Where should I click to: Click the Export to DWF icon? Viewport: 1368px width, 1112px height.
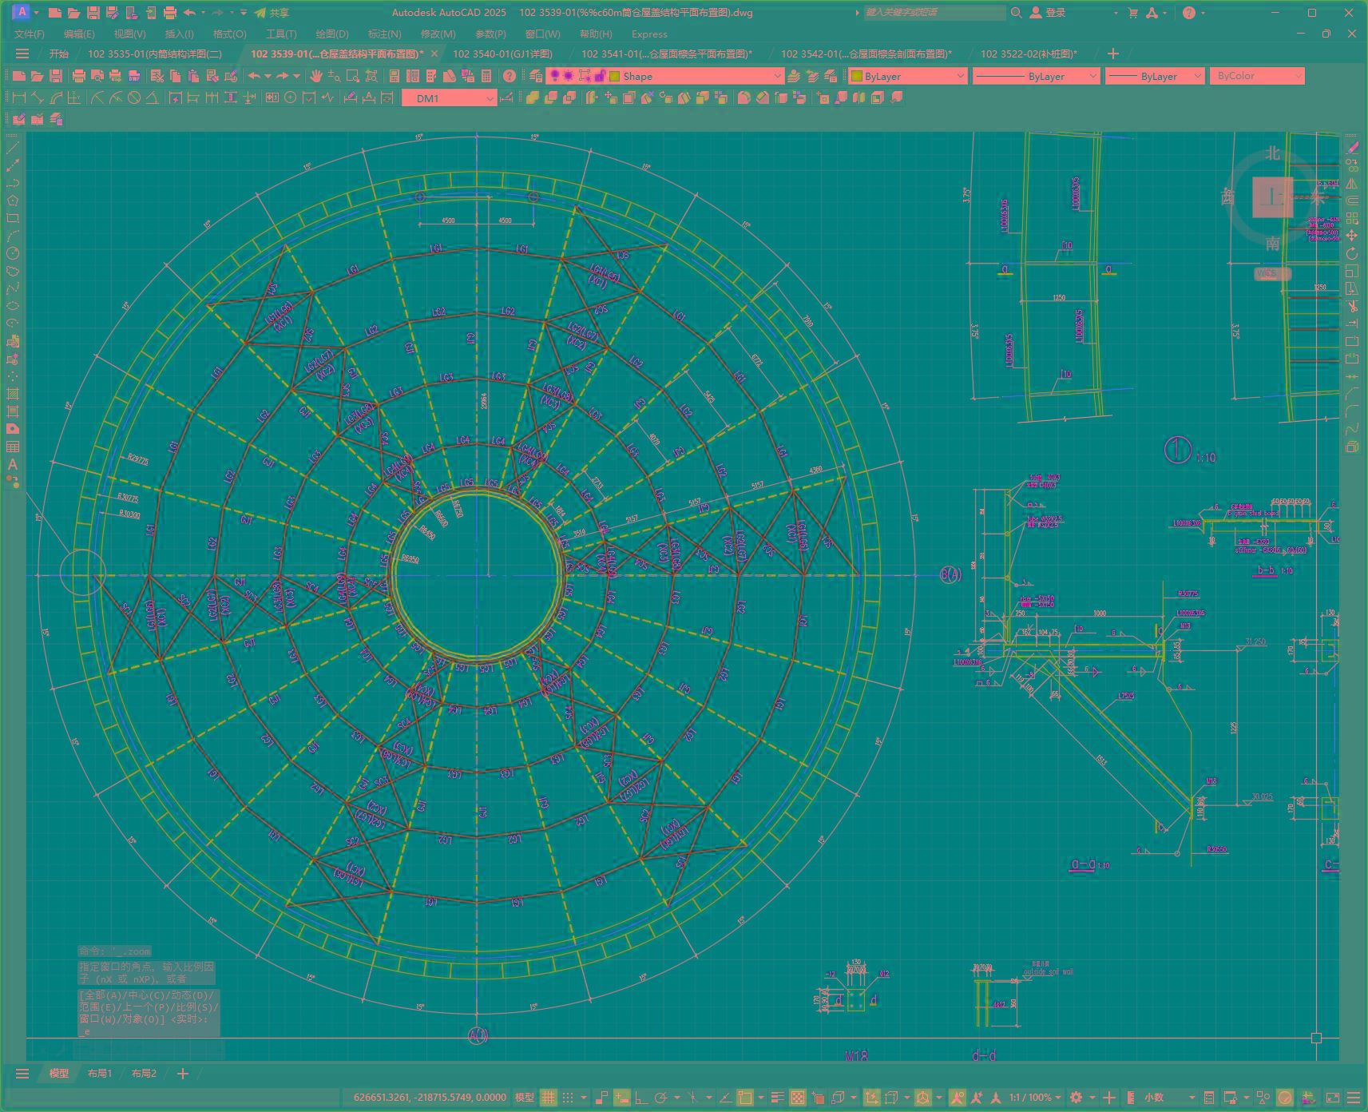click(x=134, y=76)
